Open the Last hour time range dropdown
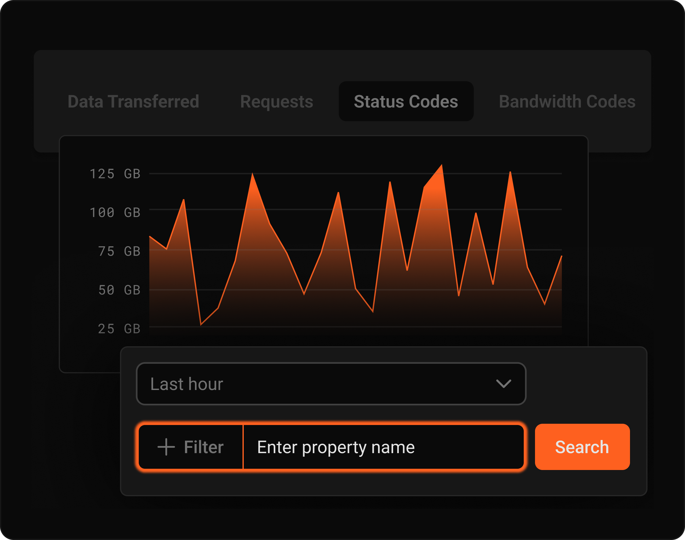Viewport: 685px width, 540px height. [331, 383]
